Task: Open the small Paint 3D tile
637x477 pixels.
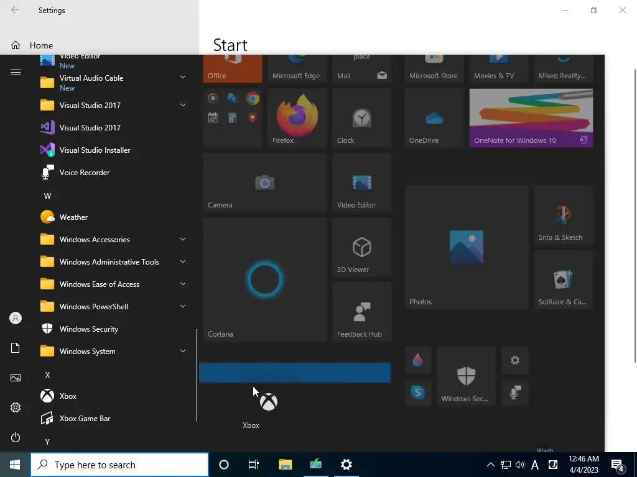Action: [417, 360]
